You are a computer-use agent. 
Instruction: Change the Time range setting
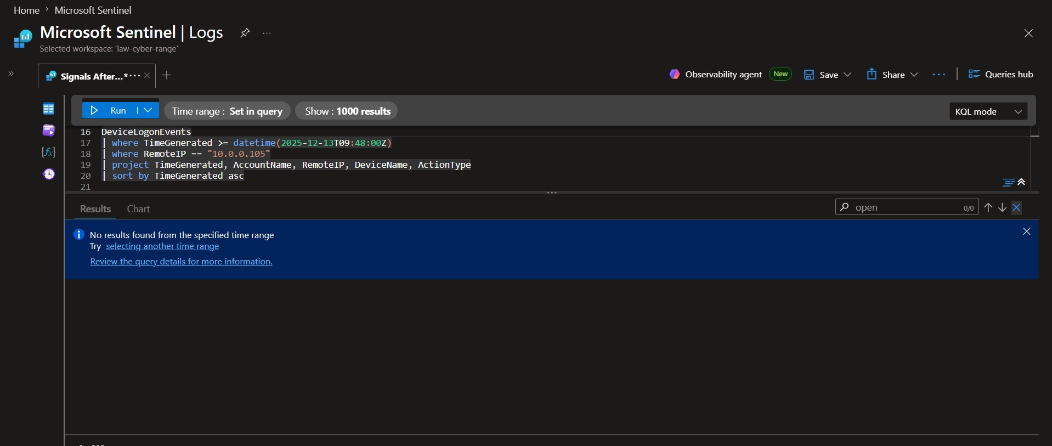tap(227, 111)
